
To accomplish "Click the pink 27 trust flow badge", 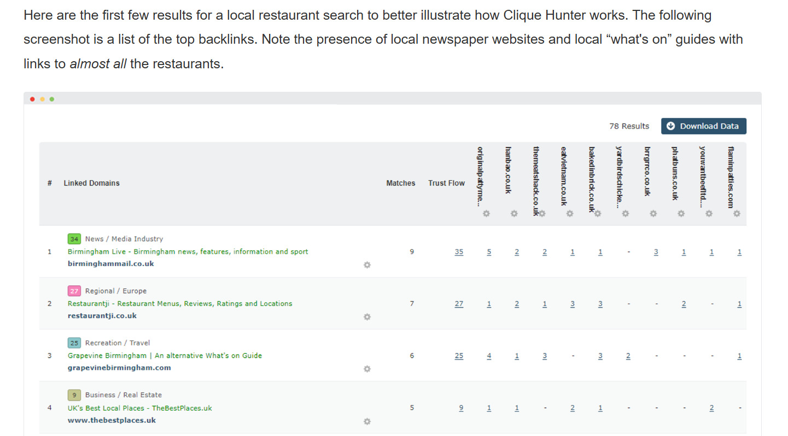I will [x=74, y=291].
